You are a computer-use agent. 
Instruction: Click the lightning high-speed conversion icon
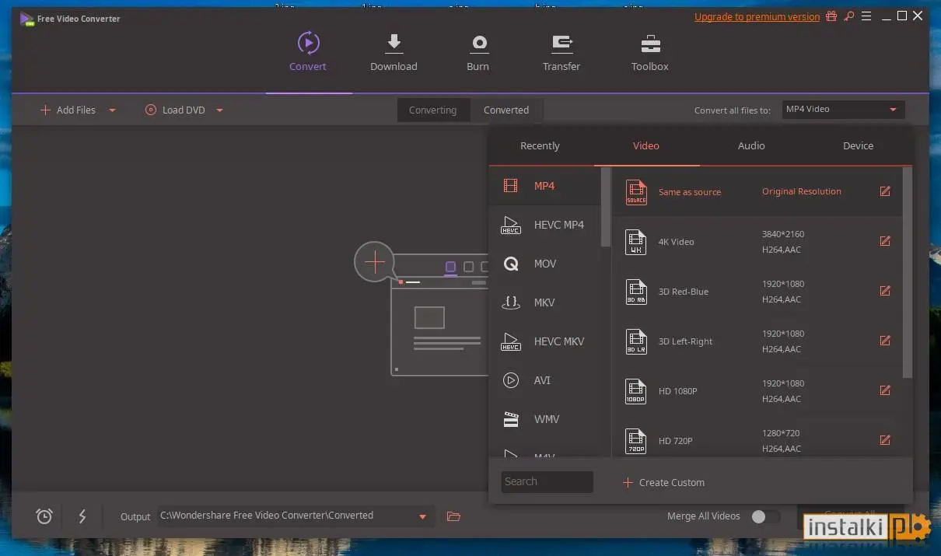coord(82,516)
